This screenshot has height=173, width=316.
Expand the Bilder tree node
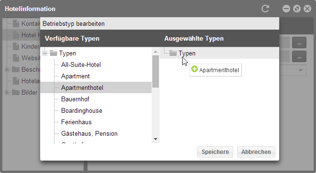(x=7, y=92)
